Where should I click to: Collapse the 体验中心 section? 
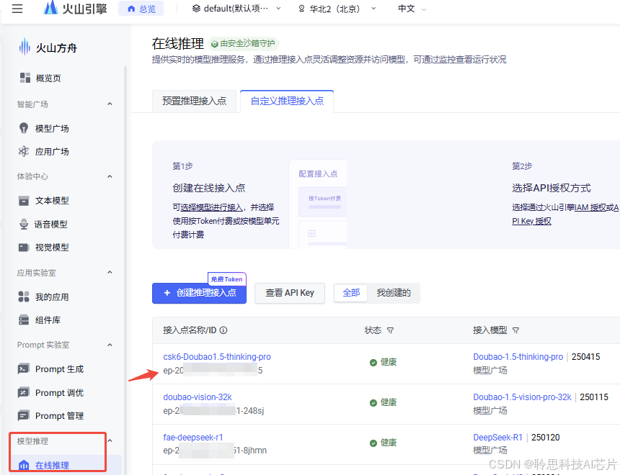coord(110,176)
